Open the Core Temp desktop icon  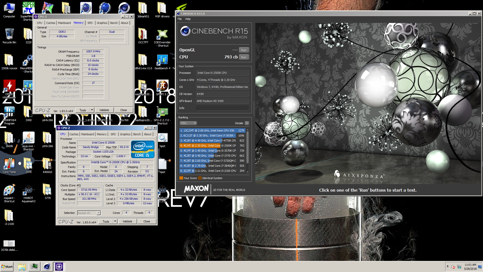tap(9, 164)
